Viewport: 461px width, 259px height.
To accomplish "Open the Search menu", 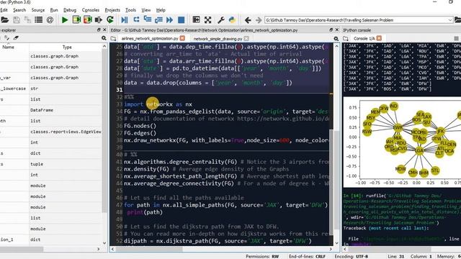I will [x=19, y=10].
